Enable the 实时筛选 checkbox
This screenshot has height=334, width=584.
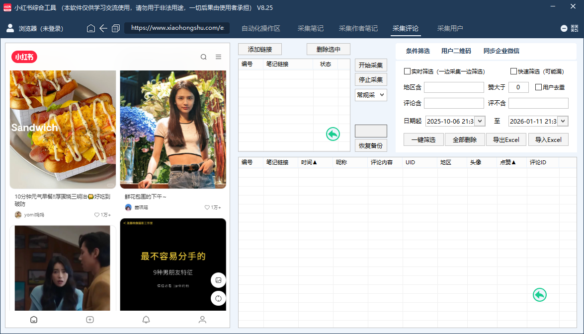click(407, 71)
